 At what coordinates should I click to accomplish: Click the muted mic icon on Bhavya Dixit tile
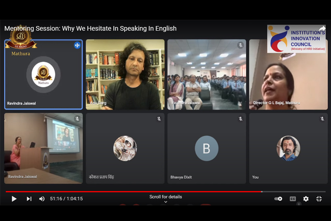click(240, 119)
